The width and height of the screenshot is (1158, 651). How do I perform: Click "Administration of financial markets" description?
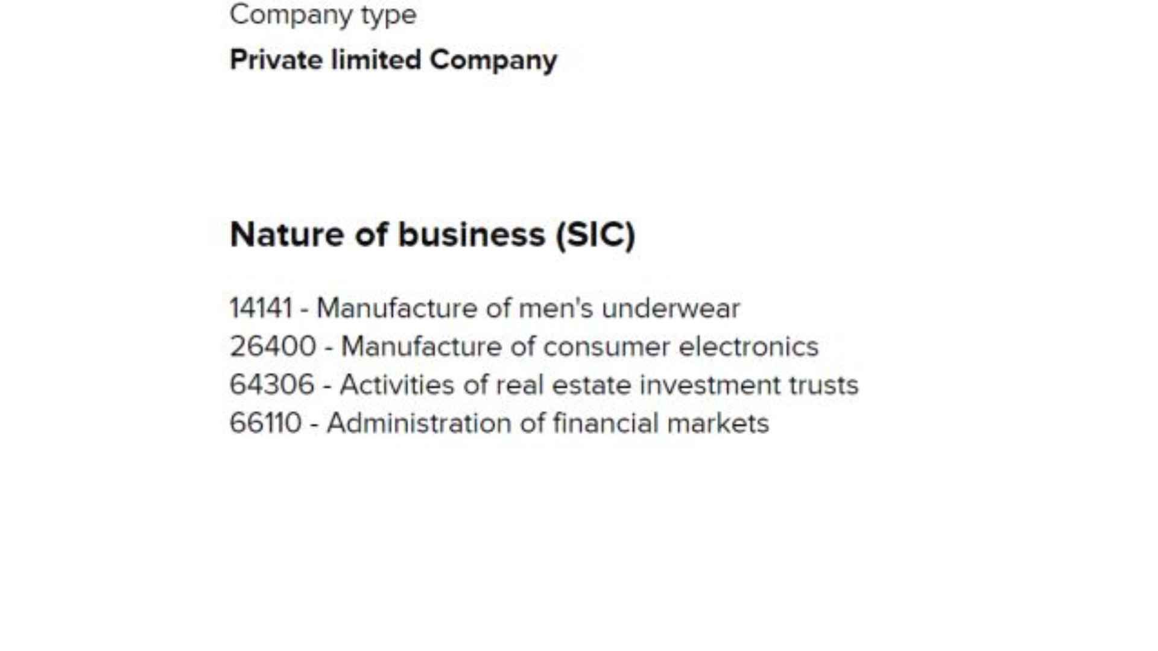(548, 423)
